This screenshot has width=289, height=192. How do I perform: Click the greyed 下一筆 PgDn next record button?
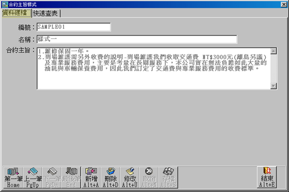coord(52,178)
